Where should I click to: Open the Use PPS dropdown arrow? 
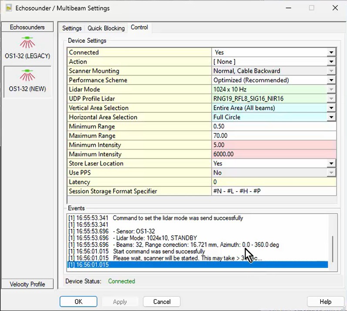331,172
